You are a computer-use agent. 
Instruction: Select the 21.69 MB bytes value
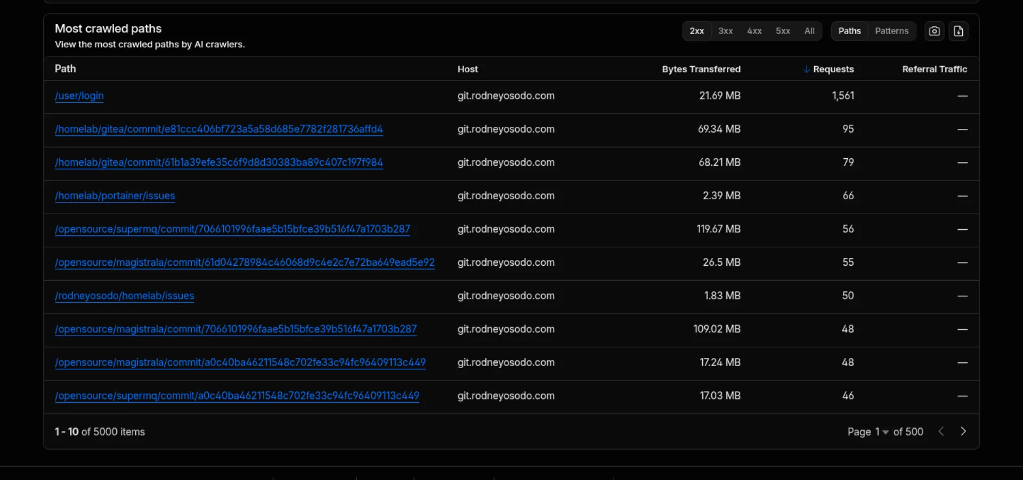(720, 96)
